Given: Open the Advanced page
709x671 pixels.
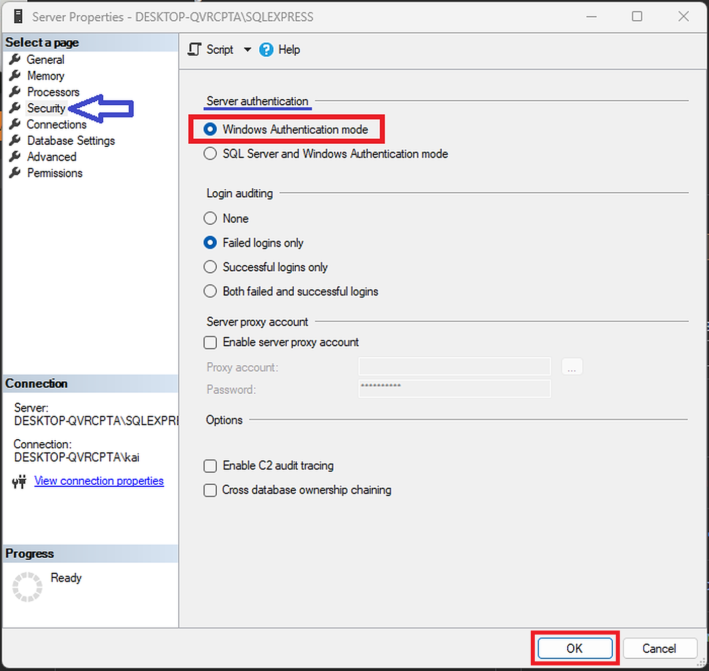Looking at the screenshot, I should [52, 157].
